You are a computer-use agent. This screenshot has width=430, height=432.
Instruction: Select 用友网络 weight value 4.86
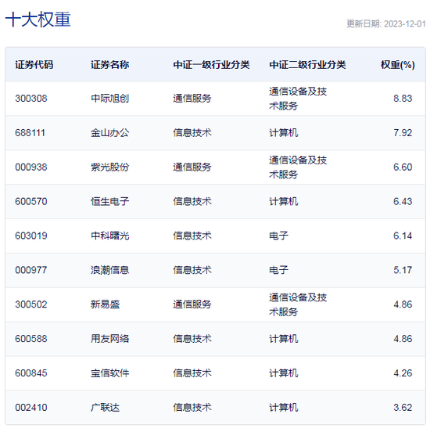(403, 339)
